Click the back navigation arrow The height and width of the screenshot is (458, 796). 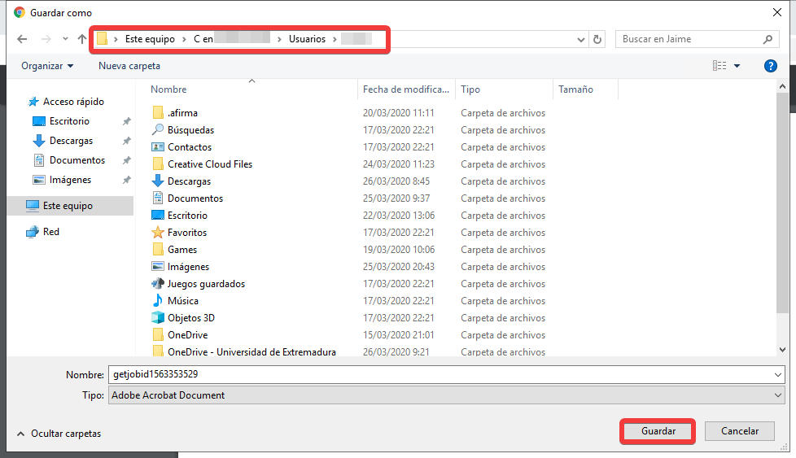[22, 39]
